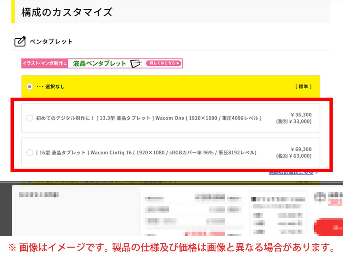Click the イラスト・マンガ制作に pink label
The height and width of the screenshot is (257, 343).
tap(45, 63)
